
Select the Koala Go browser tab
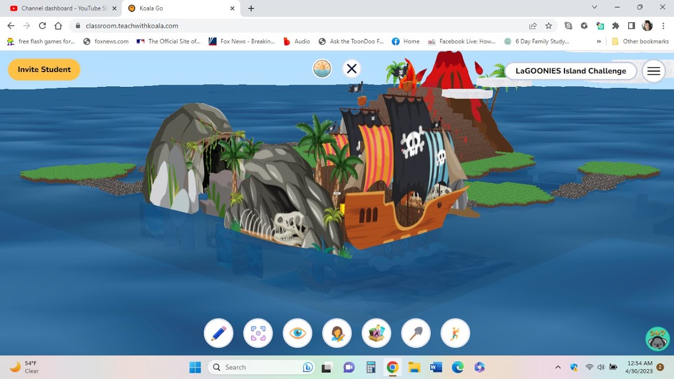(x=181, y=8)
